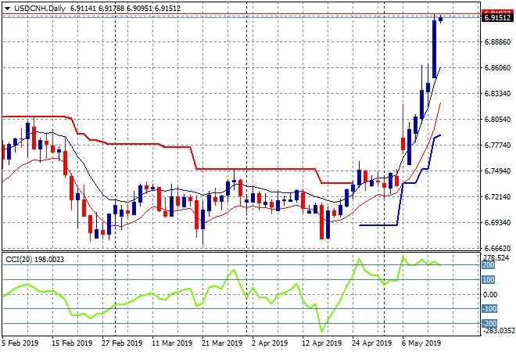Select the CCI 0.00 level label

click(x=490, y=294)
